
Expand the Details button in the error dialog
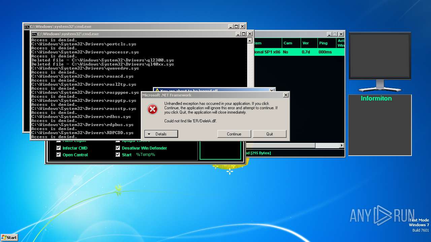[x=161, y=134]
